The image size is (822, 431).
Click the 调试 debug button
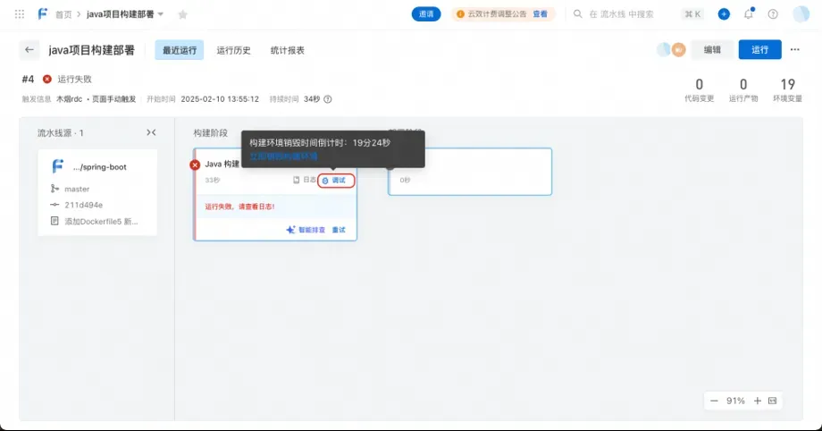click(x=336, y=180)
